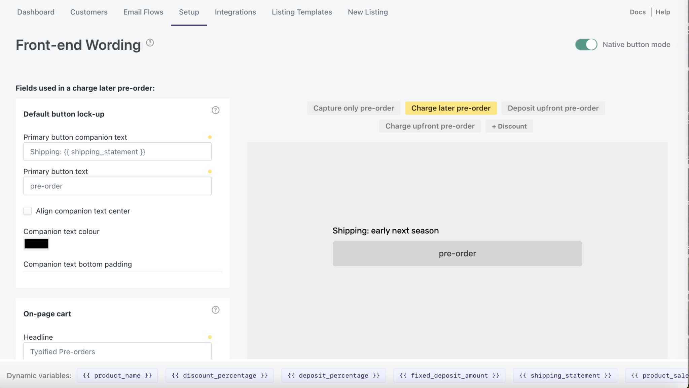Navigate to Listing Templates
This screenshot has height=388, width=689.
(301, 12)
